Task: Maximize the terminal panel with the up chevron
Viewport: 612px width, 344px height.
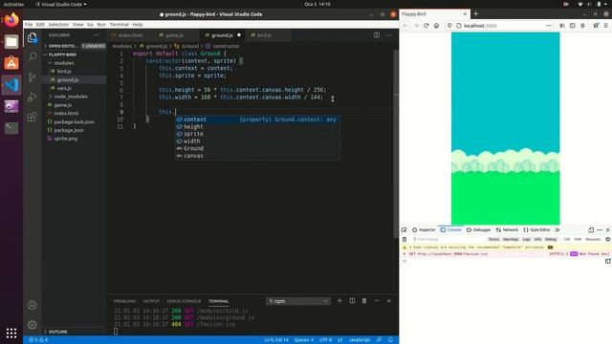Action: 377,301
